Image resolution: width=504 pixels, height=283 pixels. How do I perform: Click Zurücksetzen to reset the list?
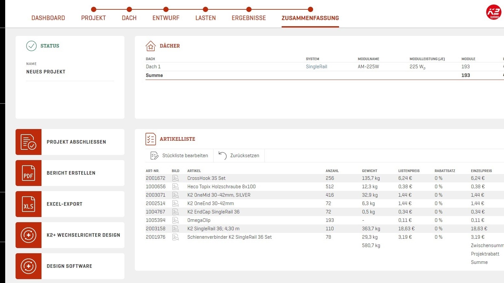point(239,156)
